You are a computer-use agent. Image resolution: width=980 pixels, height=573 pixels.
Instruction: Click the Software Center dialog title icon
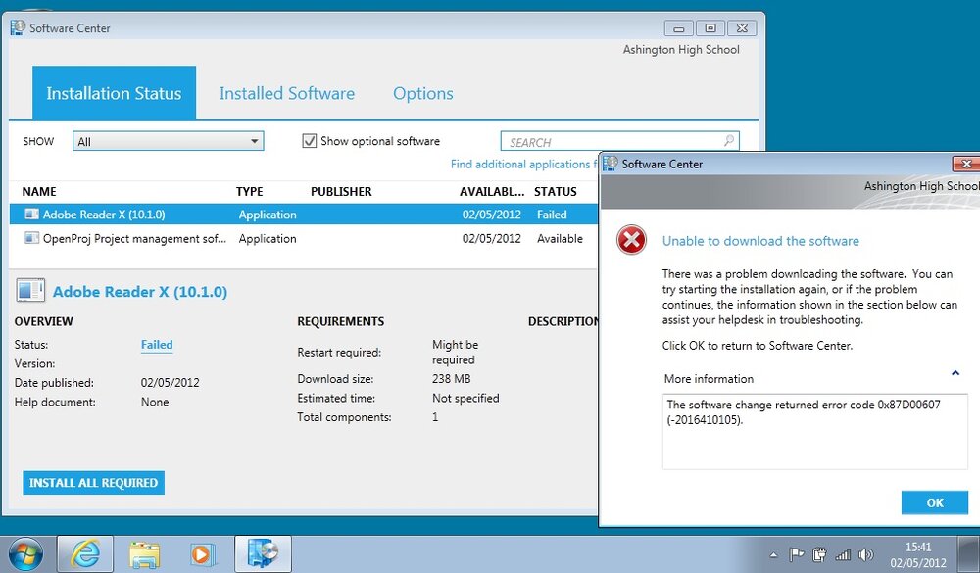pyautogui.click(x=610, y=164)
